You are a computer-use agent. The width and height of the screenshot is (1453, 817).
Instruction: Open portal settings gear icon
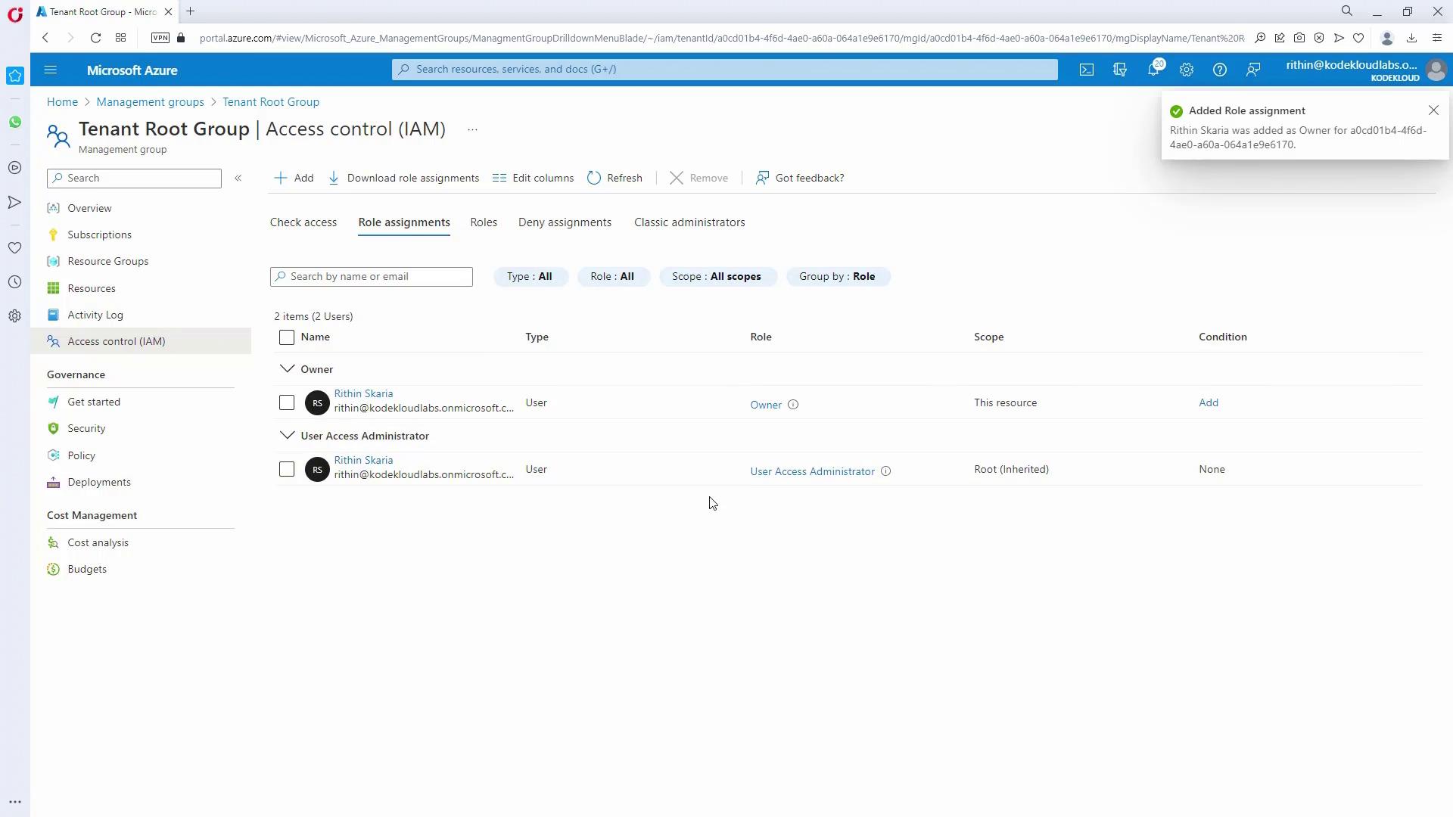[1187, 70]
